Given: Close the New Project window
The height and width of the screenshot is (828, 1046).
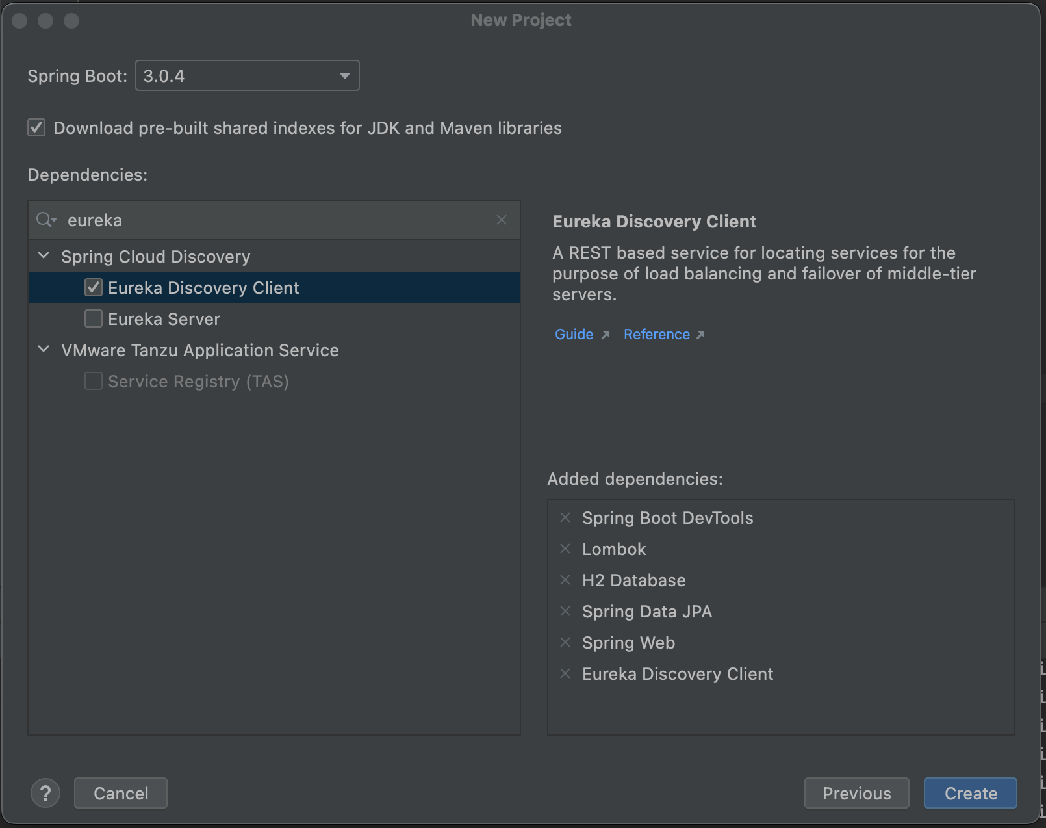Looking at the screenshot, I should click(19, 21).
